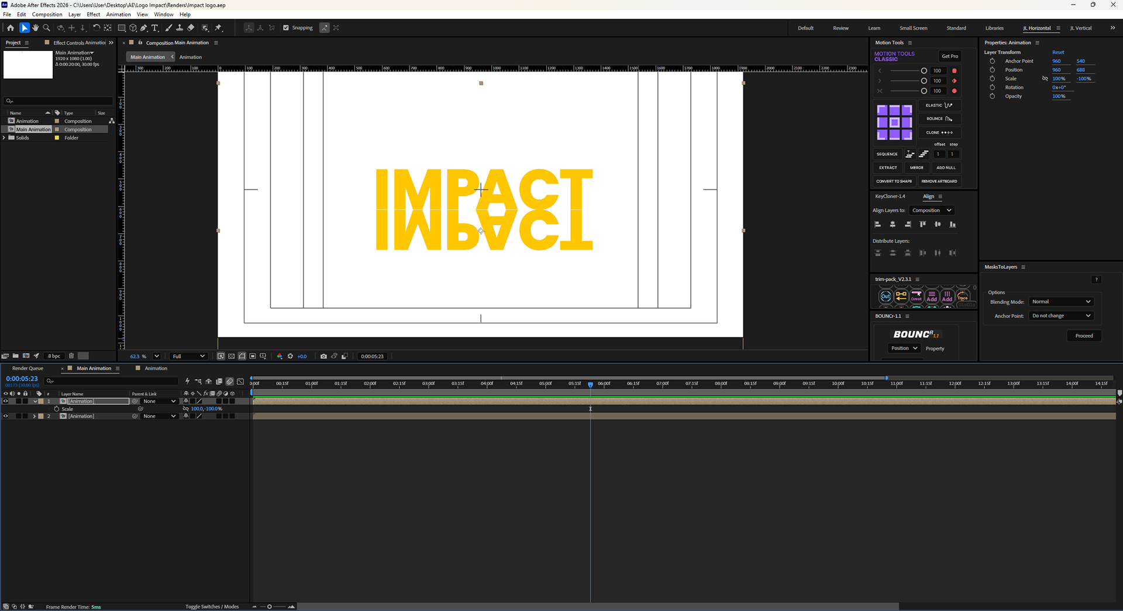Viewport: 1123px width, 611px height.
Task: Select the Hand tool
Action: point(35,28)
